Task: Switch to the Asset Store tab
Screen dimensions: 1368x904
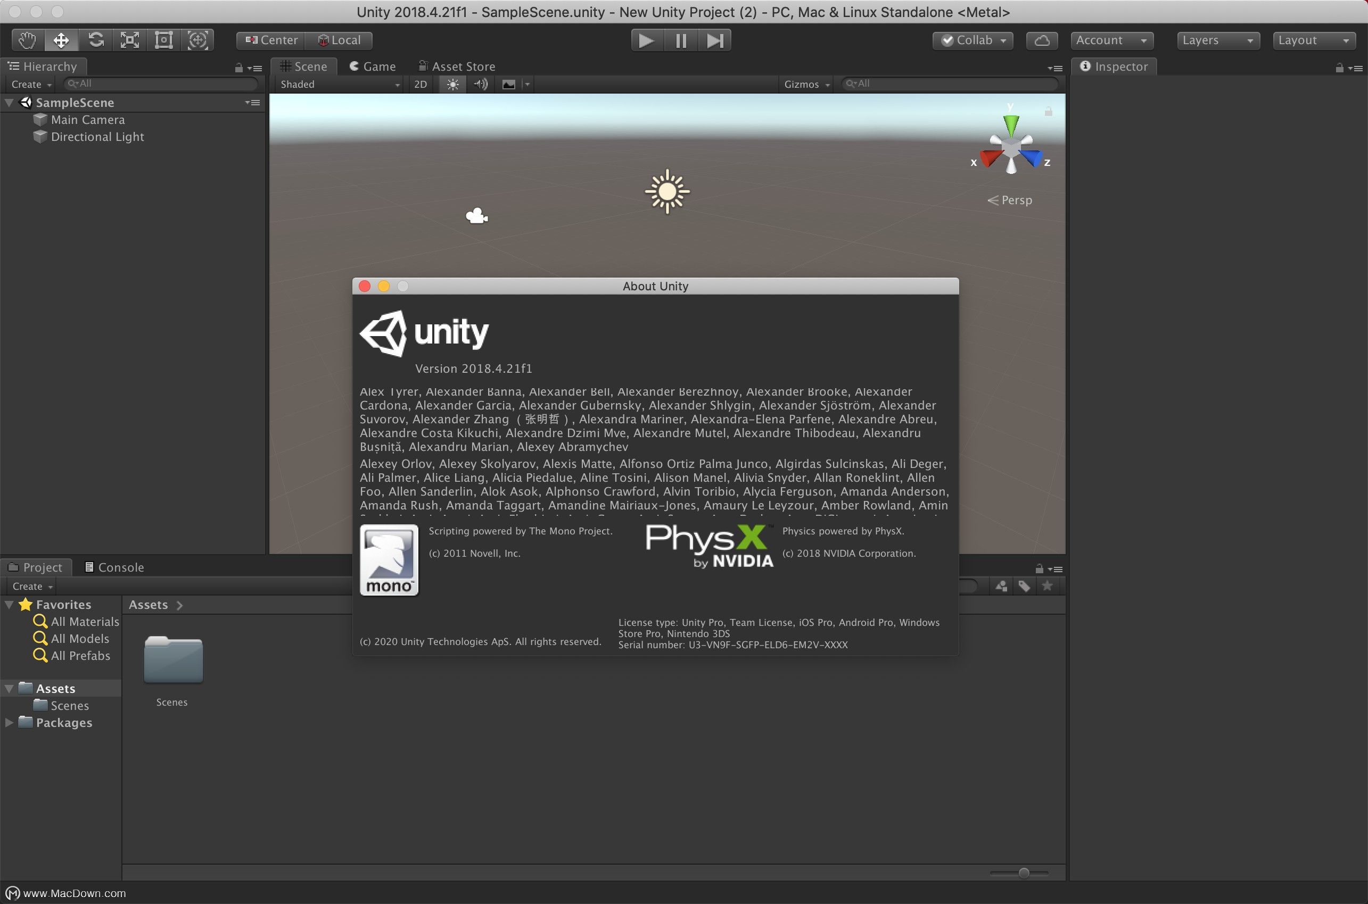Action: coord(456,65)
